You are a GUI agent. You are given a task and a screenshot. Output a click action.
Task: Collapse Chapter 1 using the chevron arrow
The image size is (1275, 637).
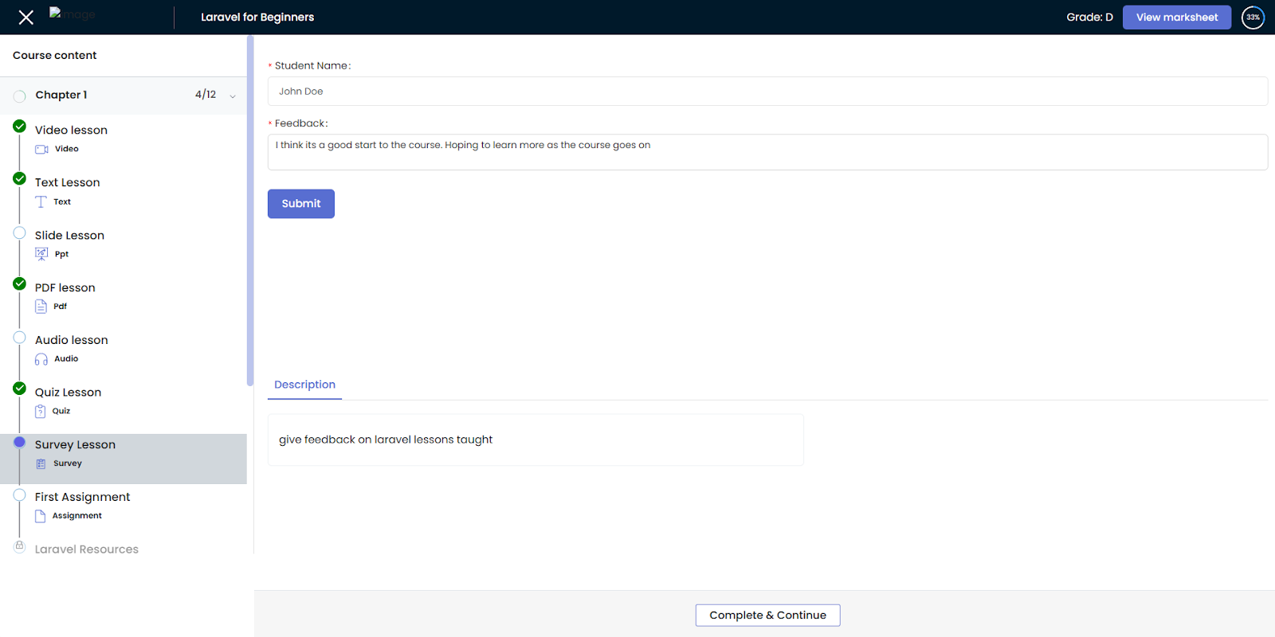233,96
